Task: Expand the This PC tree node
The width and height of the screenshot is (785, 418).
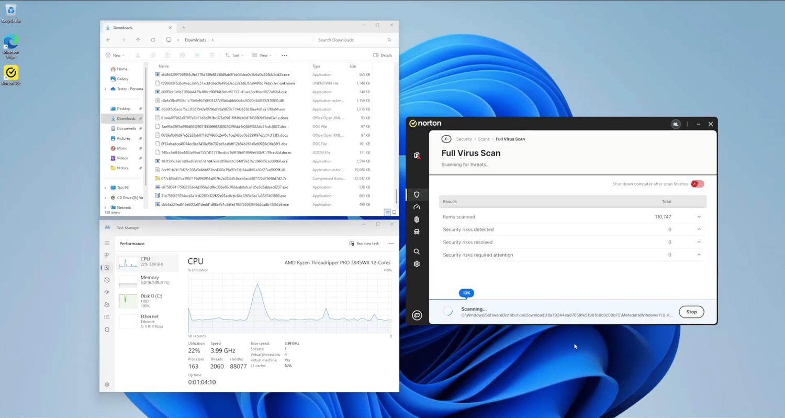Action: 105,188
